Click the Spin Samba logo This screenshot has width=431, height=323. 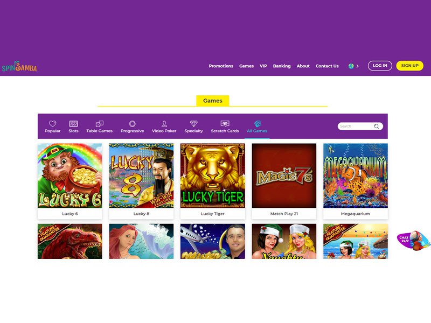click(x=19, y=66)
